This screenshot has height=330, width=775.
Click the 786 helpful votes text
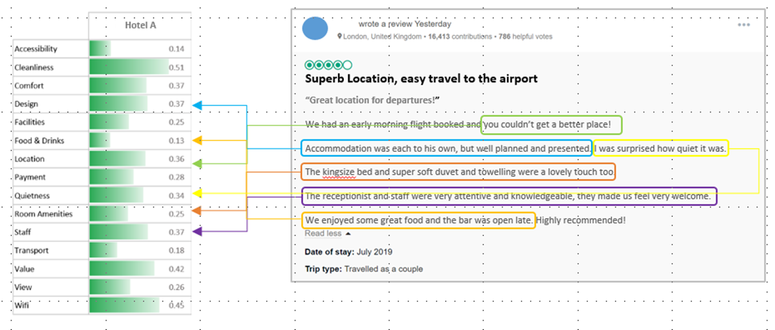[525, 37]
